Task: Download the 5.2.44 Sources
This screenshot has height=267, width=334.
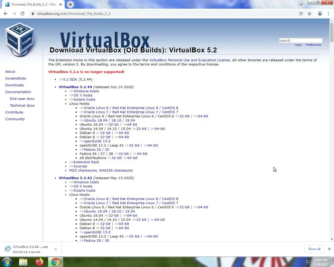Action: 78,166
